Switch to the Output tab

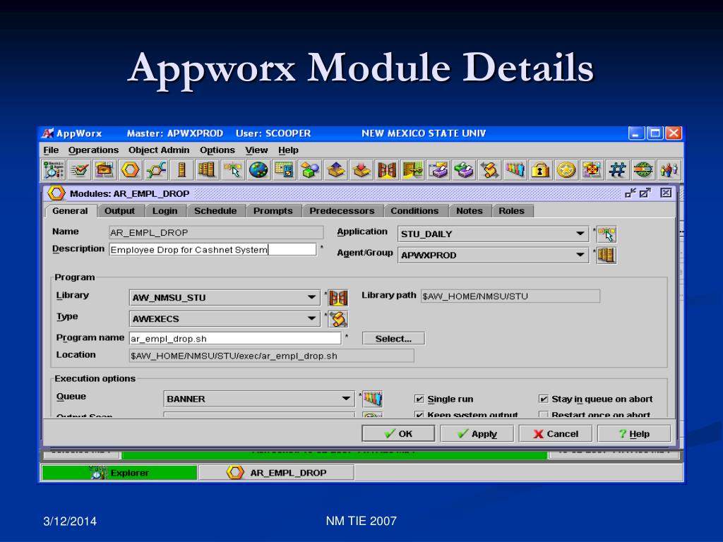click(x=120, y=211)
